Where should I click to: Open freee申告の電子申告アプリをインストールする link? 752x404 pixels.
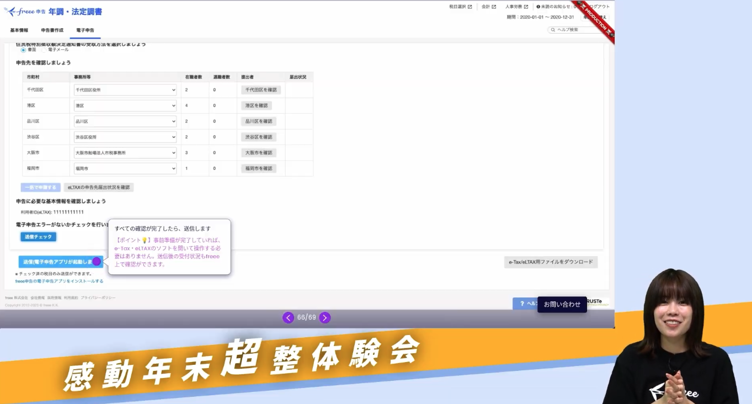pos(59,281)
